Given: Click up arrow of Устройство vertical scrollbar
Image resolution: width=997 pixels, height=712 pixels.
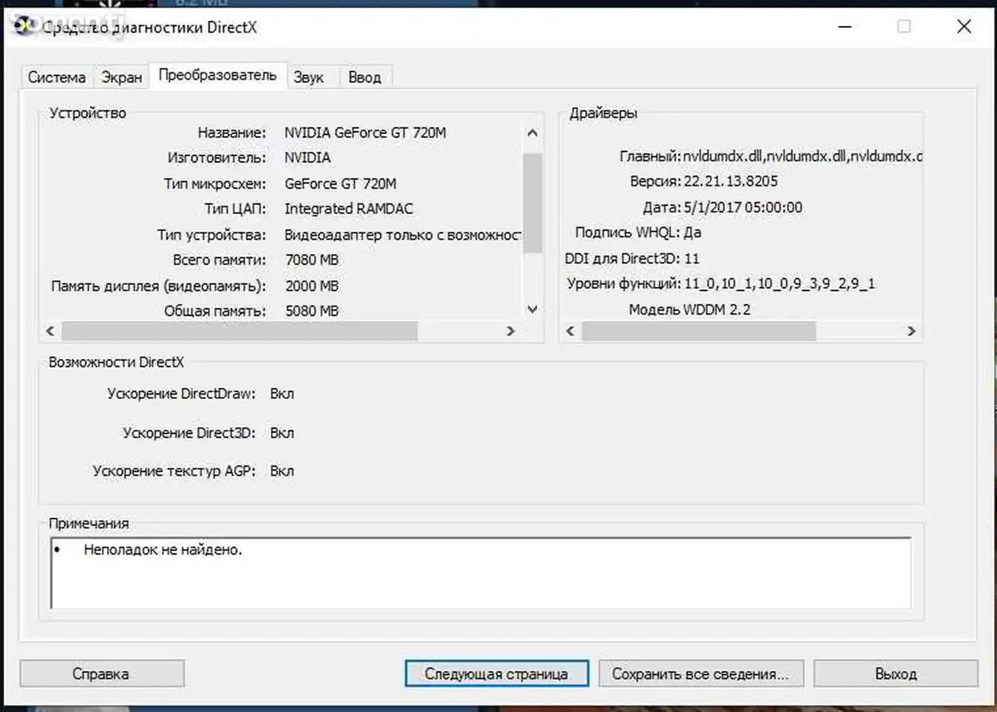Looking at the screenshot, I should pos(532,133).
